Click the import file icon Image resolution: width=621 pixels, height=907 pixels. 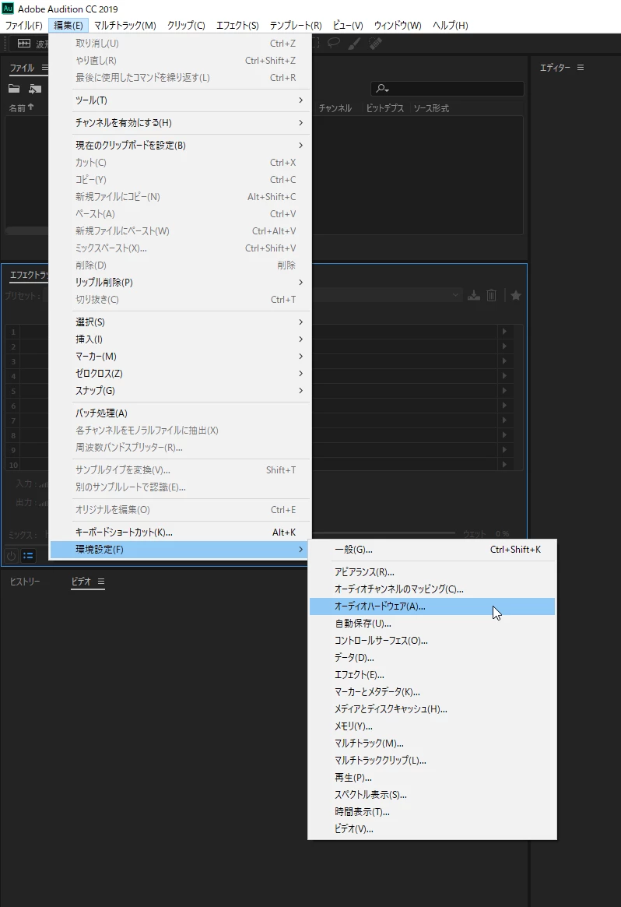pos(35,89)
